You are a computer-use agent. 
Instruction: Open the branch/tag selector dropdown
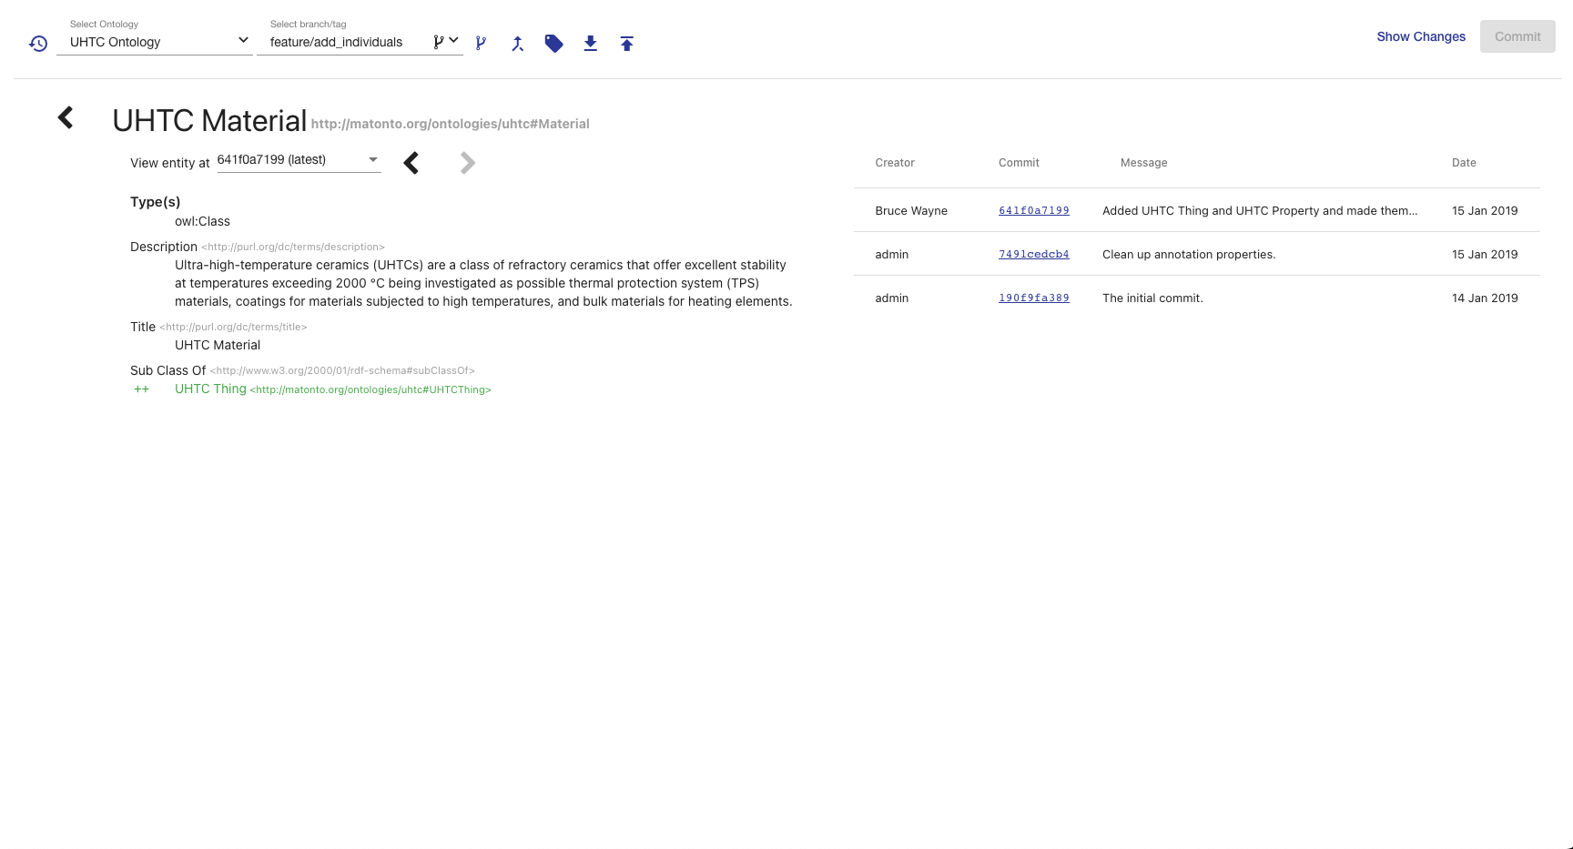click(360, 41)
